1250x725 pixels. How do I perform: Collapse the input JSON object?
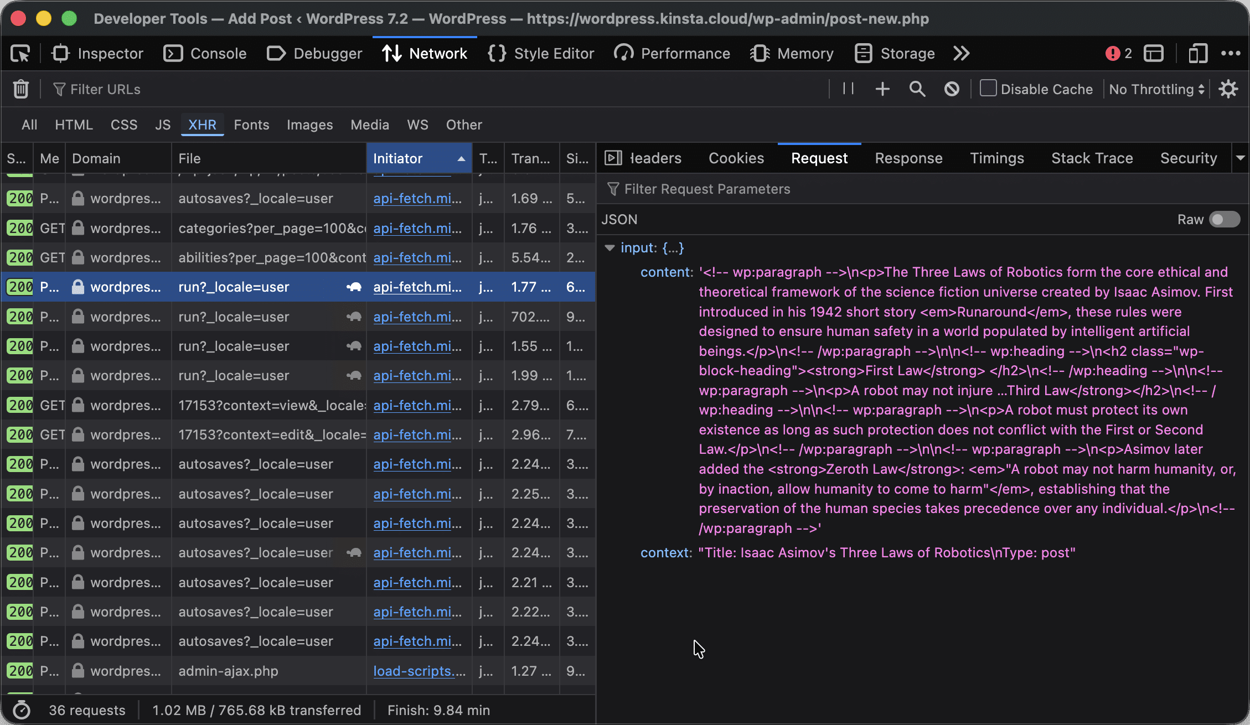pos(609,248)
